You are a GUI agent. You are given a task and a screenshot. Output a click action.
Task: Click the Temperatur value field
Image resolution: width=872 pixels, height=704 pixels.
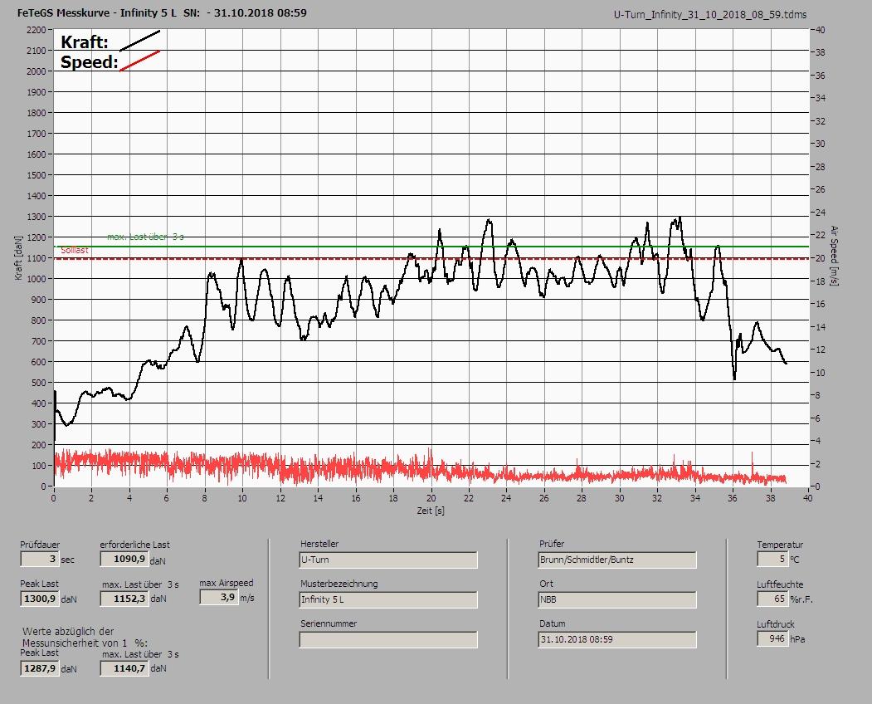click(772, 559)
